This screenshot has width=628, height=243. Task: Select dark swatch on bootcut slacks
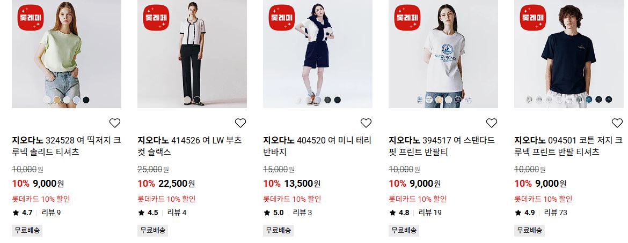click(197, 100)
